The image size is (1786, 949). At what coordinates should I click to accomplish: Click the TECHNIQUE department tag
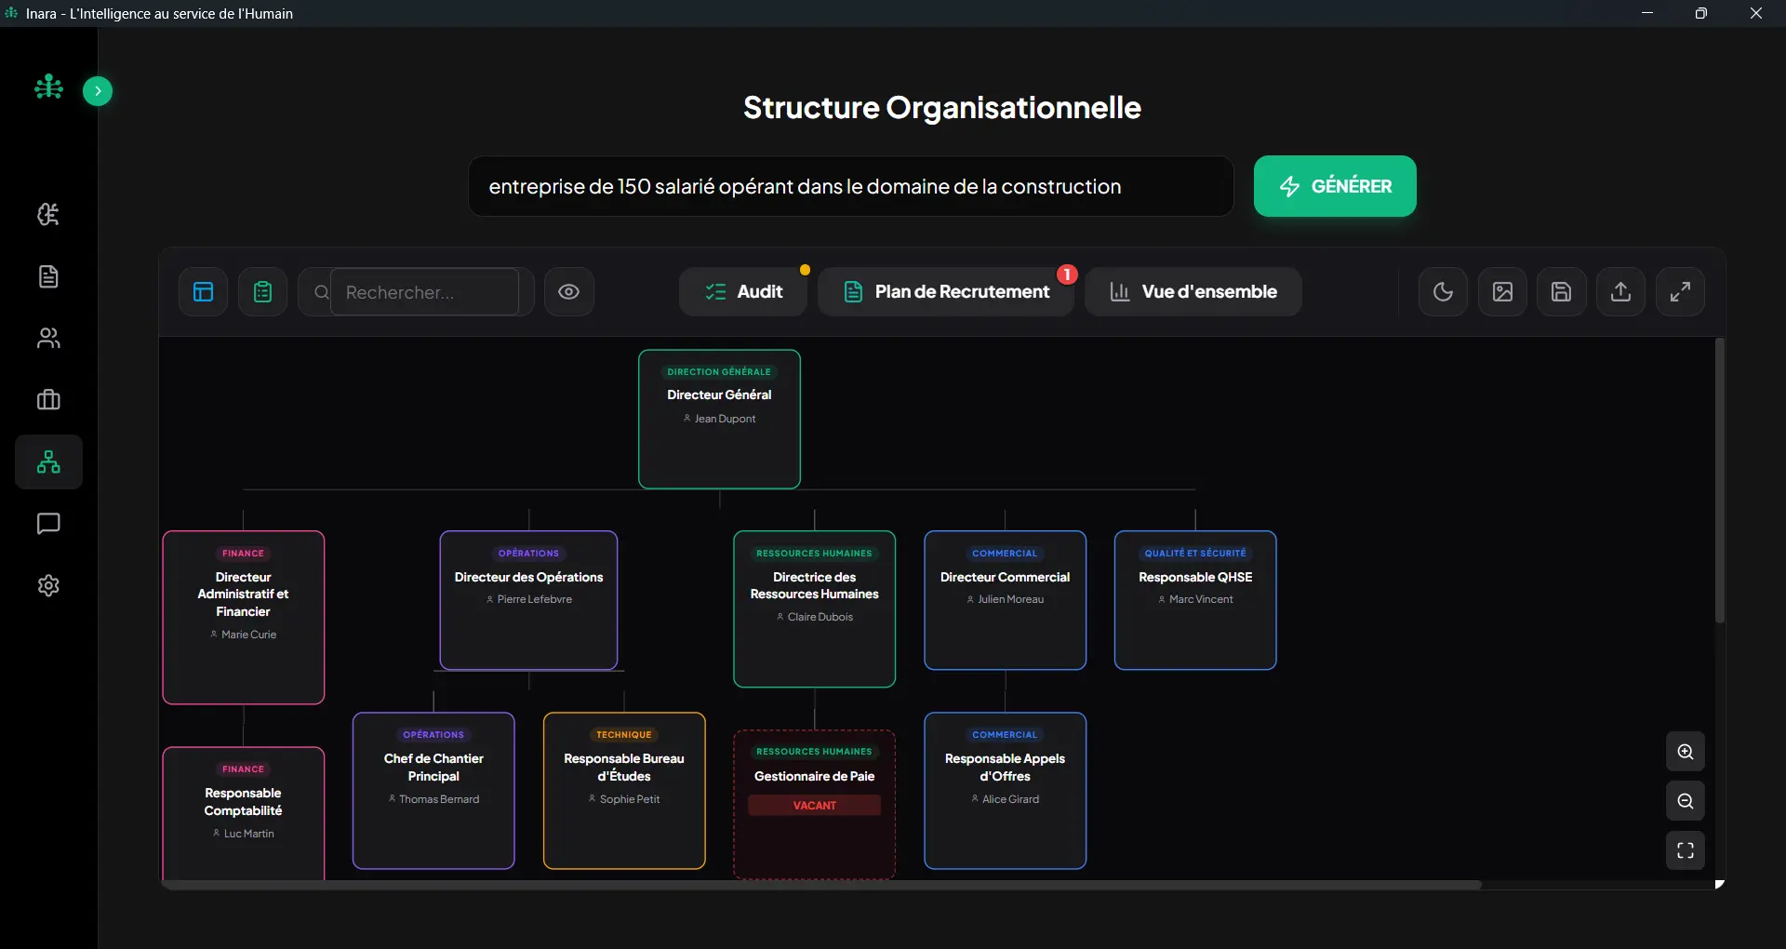click(624, 735)
